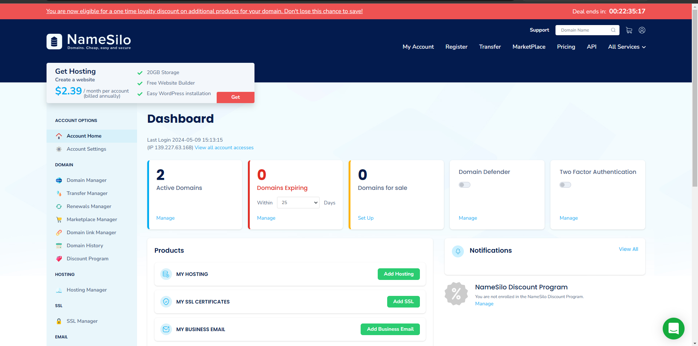The height and width of the screenshot is (346, 698).
Task: Click the Discount Program tag icon
Action: click(59, 259)
